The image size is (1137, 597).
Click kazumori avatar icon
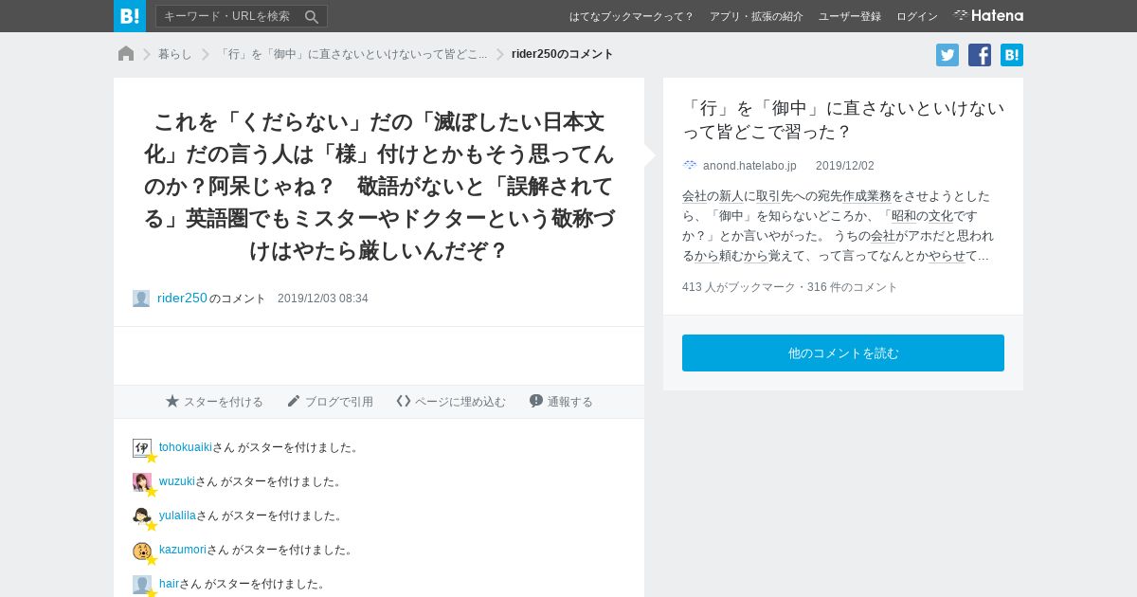[142, 551]
